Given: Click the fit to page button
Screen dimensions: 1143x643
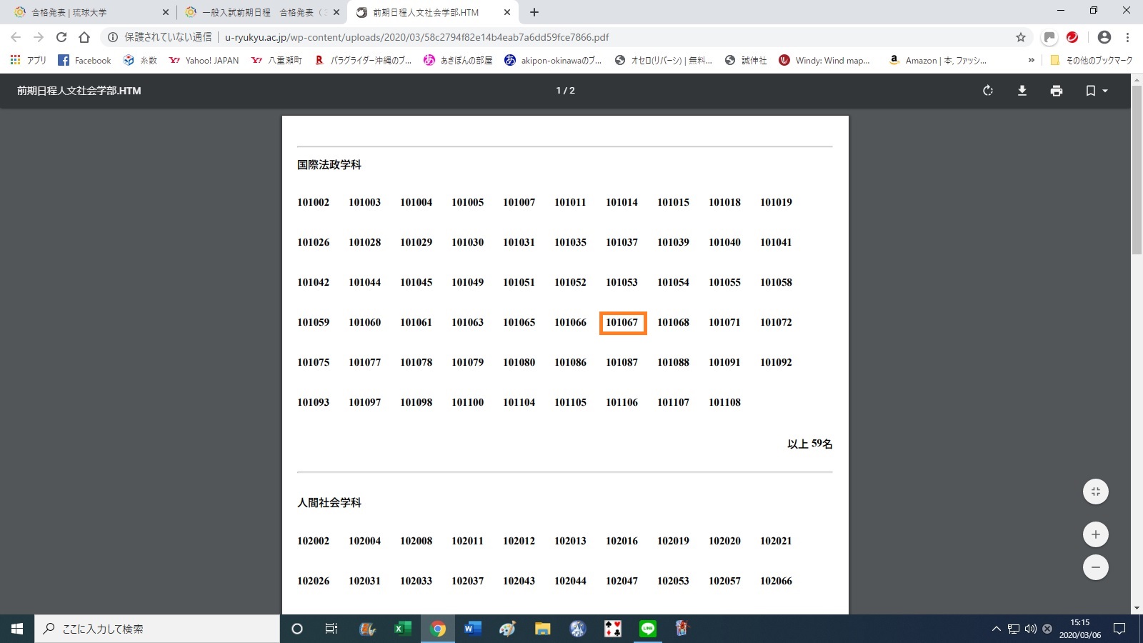Looking at the screenshot, I should pyautogui.click(x=1095, y=492).
